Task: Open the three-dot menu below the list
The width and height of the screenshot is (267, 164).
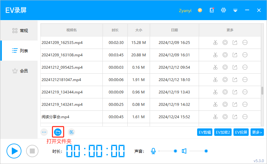Action: pyautogui.click(x=44, y=132)
